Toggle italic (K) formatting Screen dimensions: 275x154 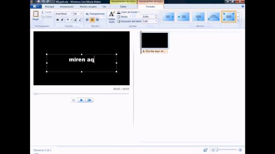click(x=62, y=20)
